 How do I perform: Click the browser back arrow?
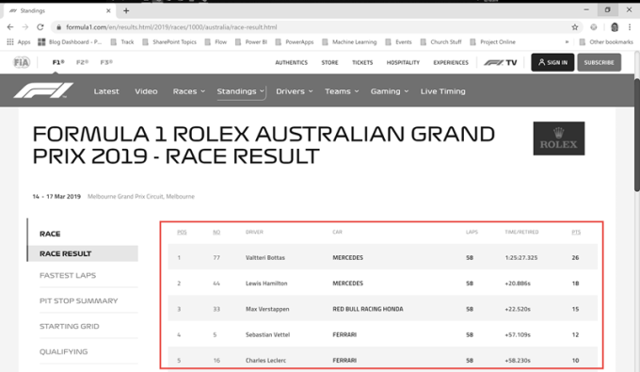tap(10, 27)
